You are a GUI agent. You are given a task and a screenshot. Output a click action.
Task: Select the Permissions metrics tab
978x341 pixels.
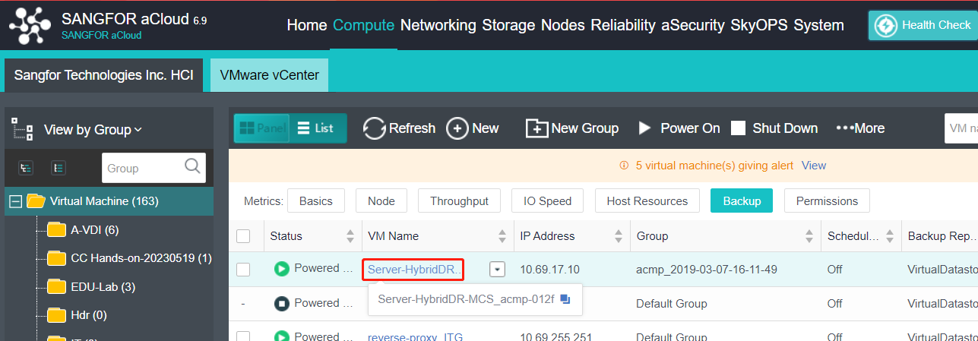tap(827, 200)
